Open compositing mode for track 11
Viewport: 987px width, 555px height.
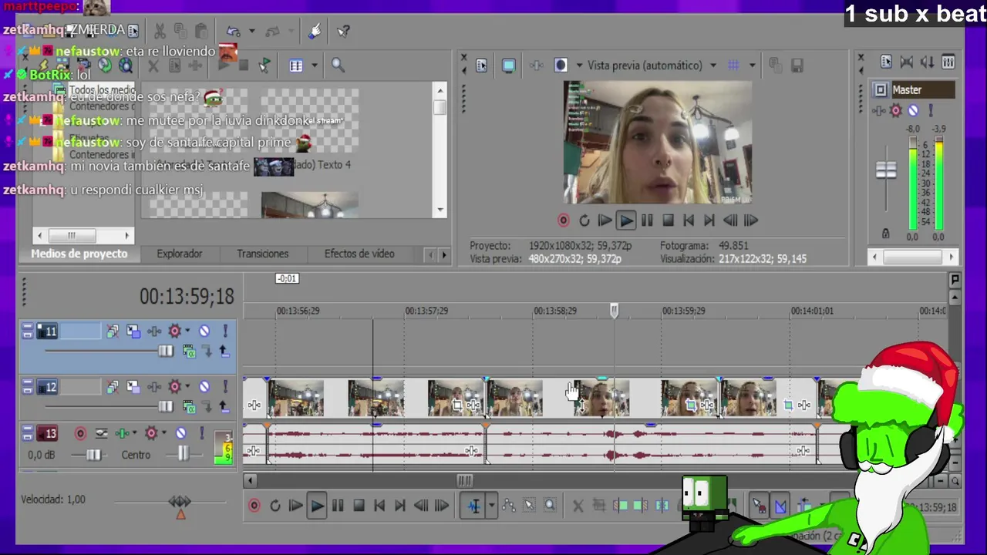click(x=189, y=351)
